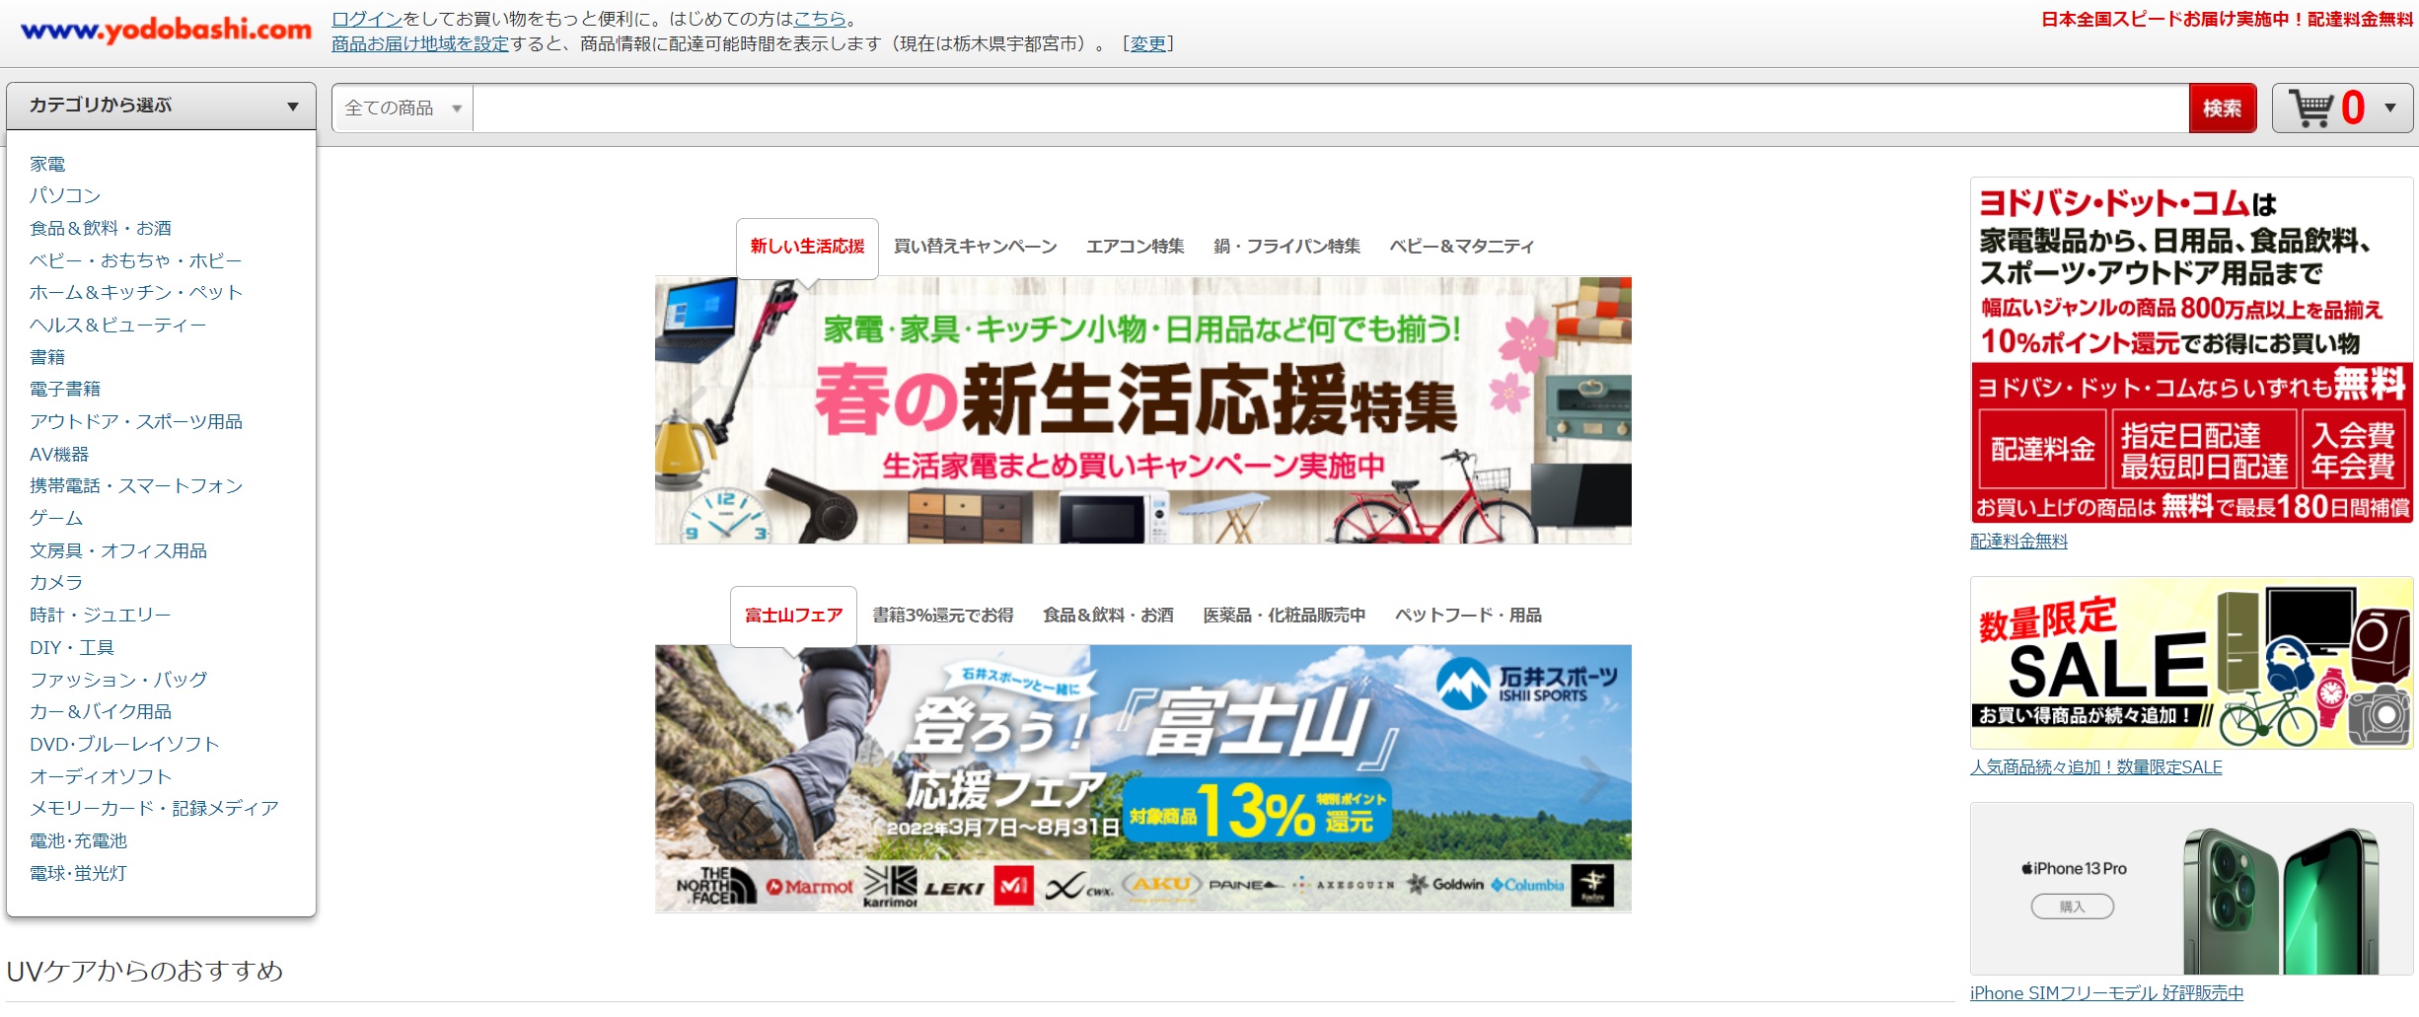Image resolution: width=2419 pixels, height=1017 pixels.
Task: Open the 配達料金無料 link
Action: tap(2018, 542)
